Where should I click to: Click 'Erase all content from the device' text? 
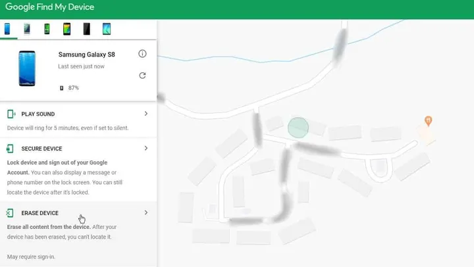(49, 227)
